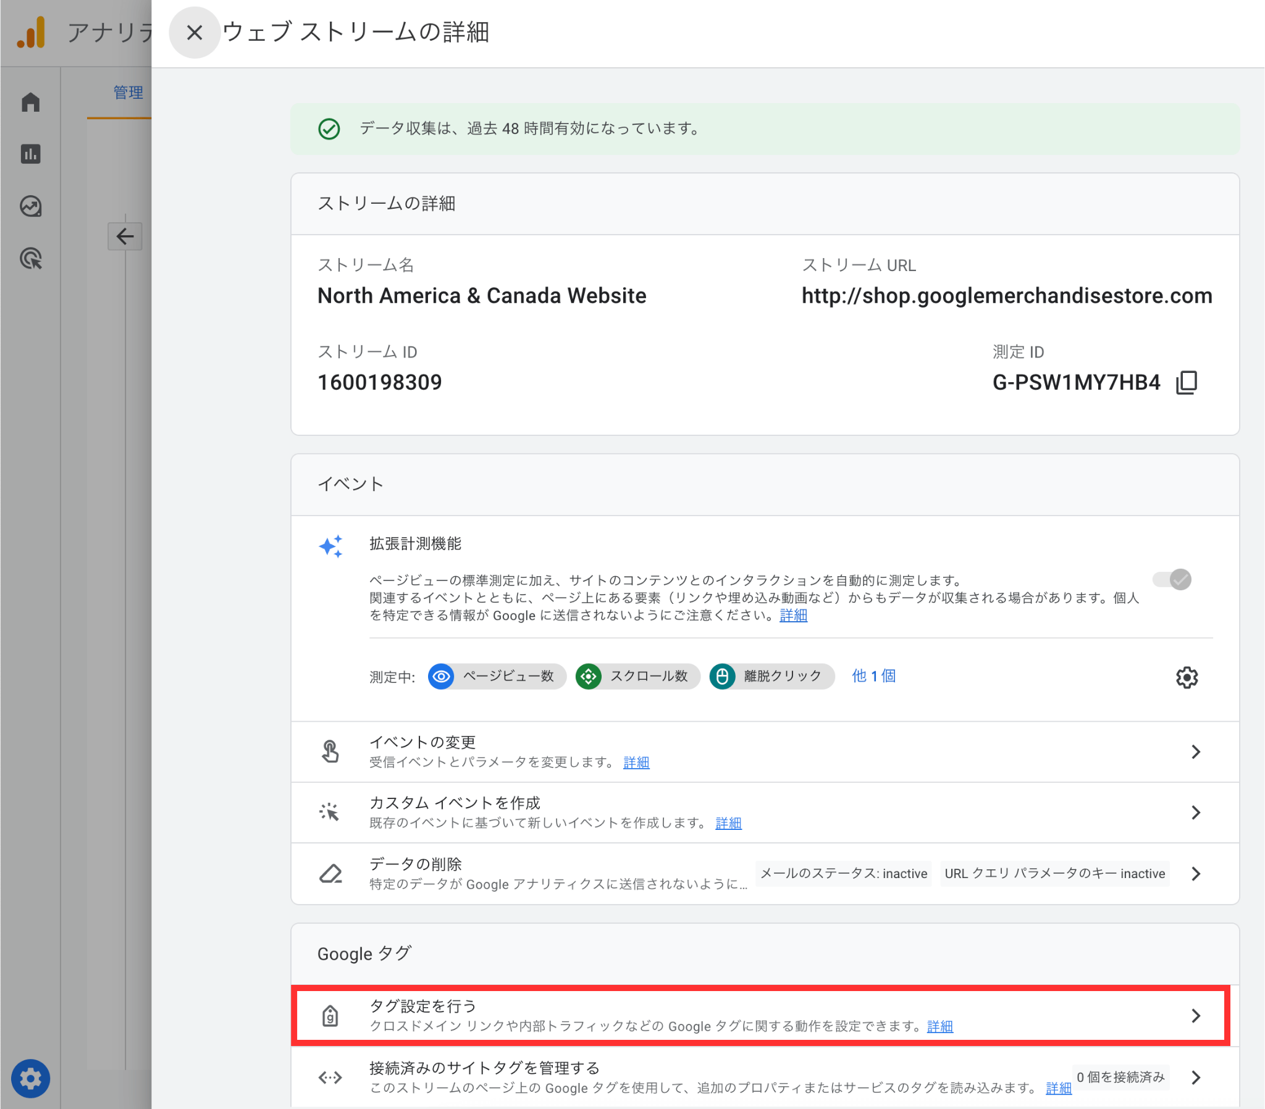1265x1109 pixels.
Task: Click the 離脱クリック mouse icon
Action: click(722, 676)
